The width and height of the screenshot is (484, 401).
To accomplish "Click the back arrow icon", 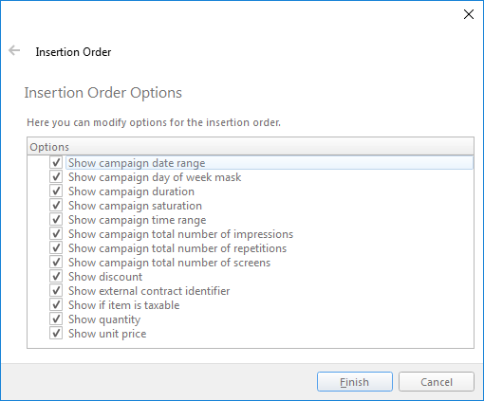I will pyautogui.click(x=14, y=50).
